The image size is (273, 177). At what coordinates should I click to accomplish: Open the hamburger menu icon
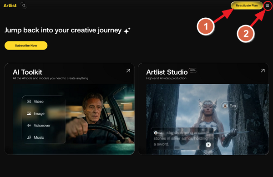coord(267,5)
